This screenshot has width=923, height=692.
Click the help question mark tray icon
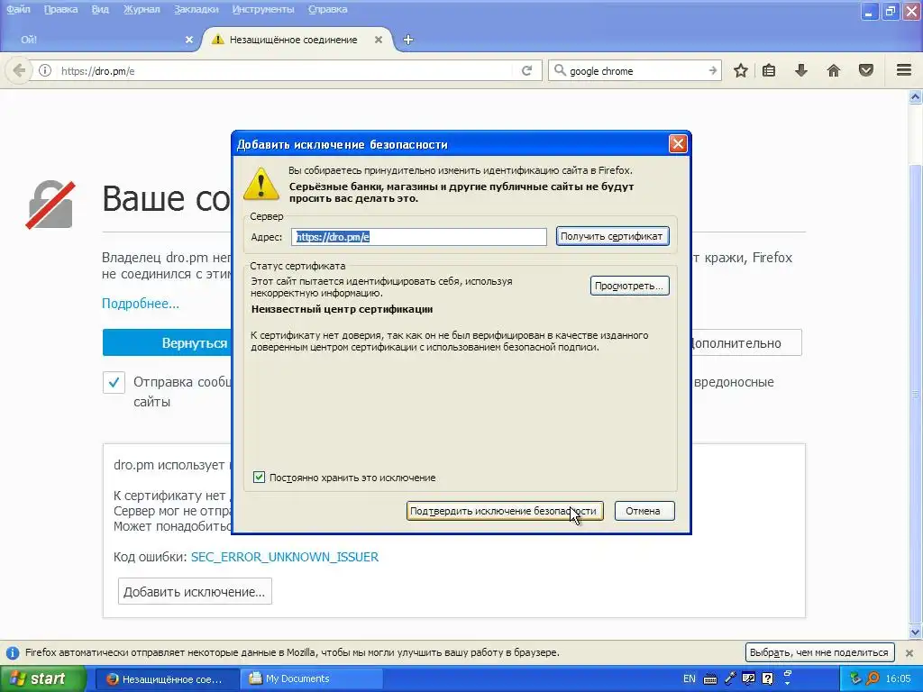[x=768, y=678]
